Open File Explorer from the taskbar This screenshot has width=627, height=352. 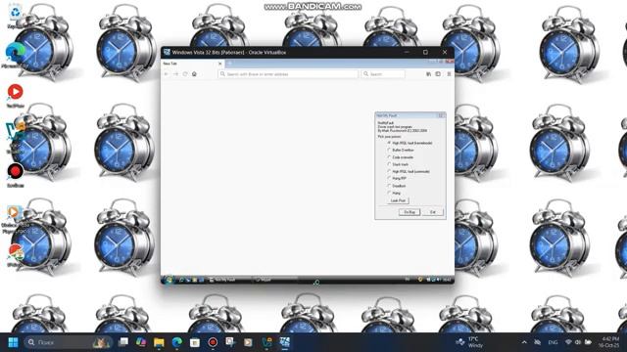coord(159,342)
